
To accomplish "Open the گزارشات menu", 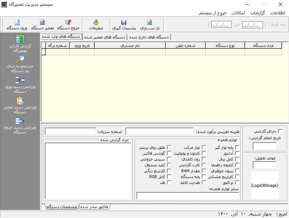I will coord(257,13).
